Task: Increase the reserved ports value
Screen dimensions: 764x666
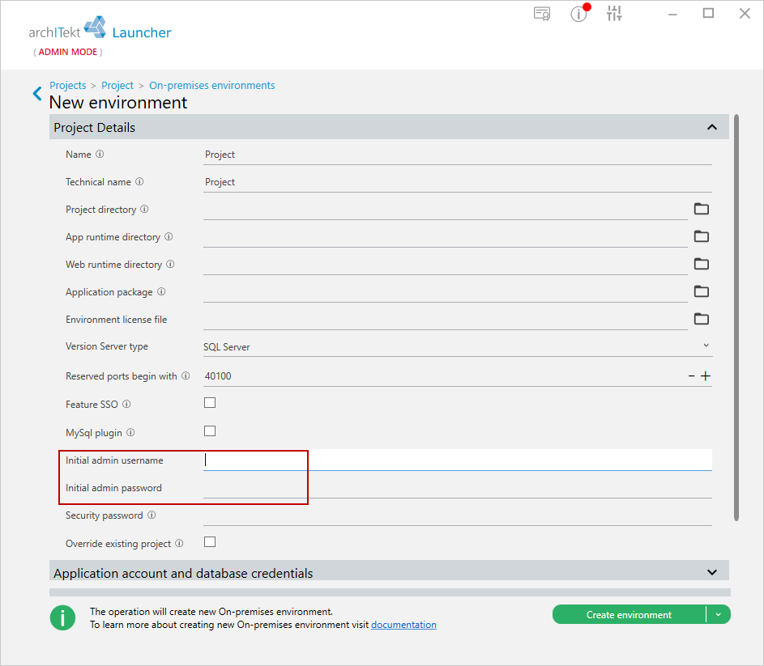Action: point(706,375)
